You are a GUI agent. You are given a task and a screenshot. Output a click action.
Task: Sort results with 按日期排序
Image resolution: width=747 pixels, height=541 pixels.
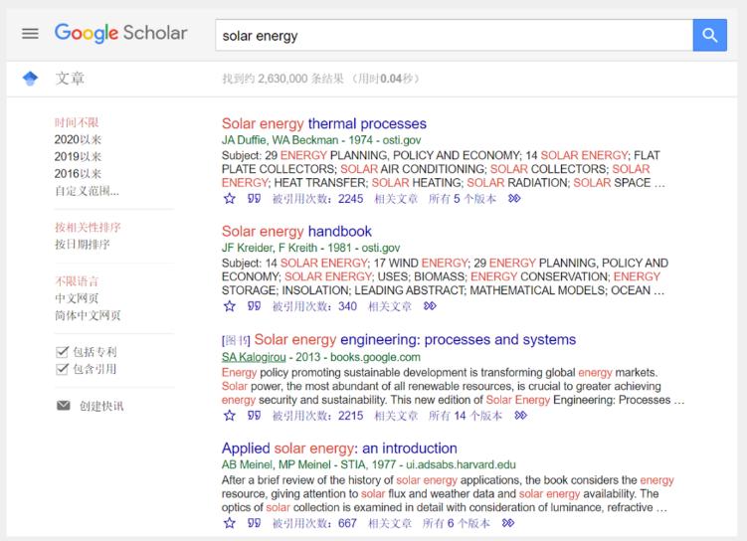pos(82,245)
